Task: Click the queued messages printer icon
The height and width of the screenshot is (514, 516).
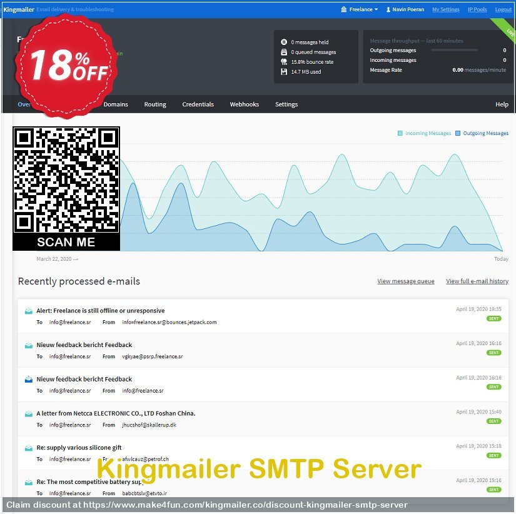Action: [x=284, y=52]
